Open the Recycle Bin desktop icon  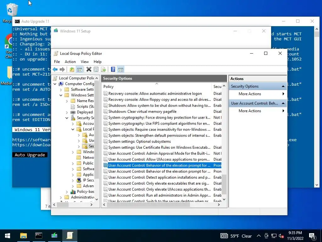pos(12,10)
